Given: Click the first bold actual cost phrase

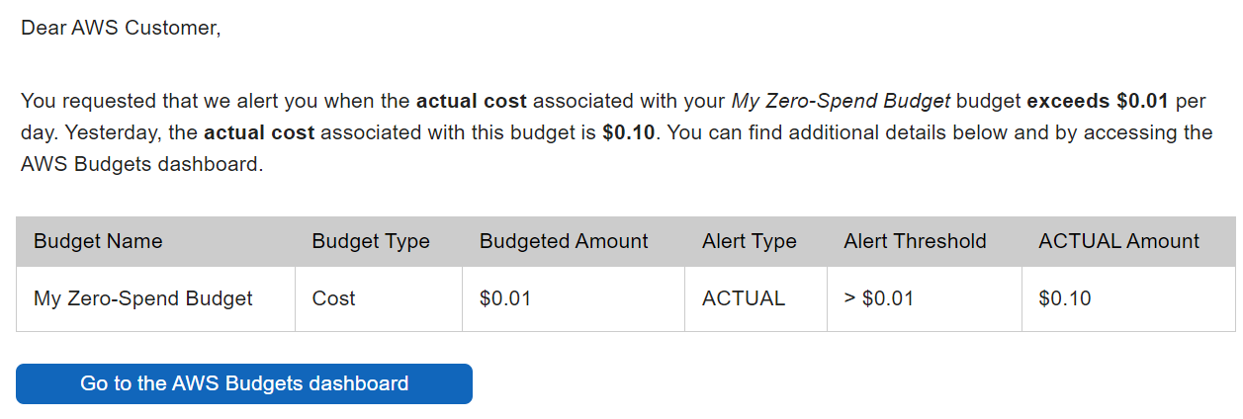Looking at the screenshot, I should (x=472, y=101).
